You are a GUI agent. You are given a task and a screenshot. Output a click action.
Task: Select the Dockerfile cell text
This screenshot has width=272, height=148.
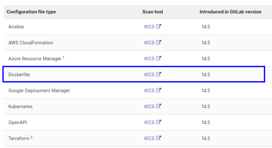tap(19, 75)
